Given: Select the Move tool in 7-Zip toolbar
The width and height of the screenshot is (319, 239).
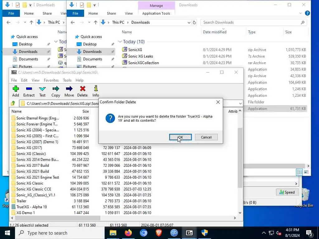Looking at the screenshot, I should [x=69, y=91].
